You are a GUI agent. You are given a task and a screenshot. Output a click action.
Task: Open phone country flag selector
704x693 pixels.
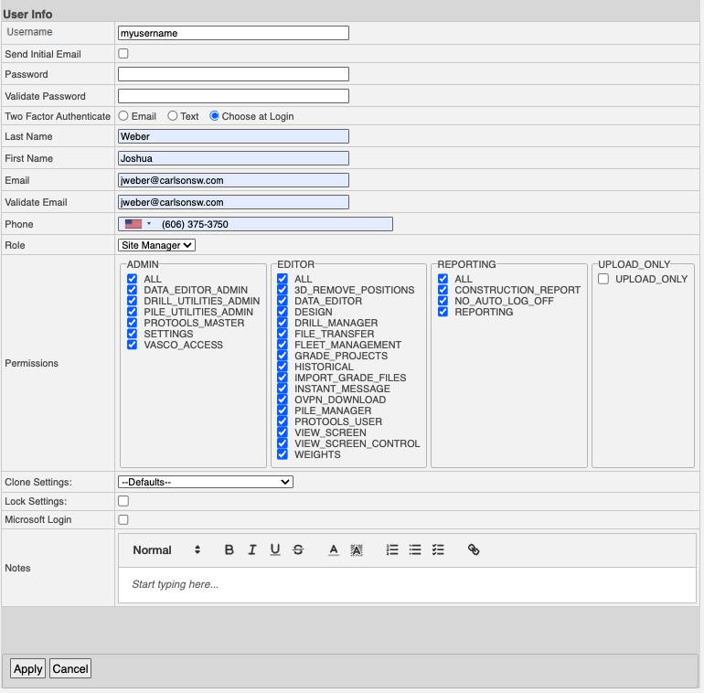138,224
